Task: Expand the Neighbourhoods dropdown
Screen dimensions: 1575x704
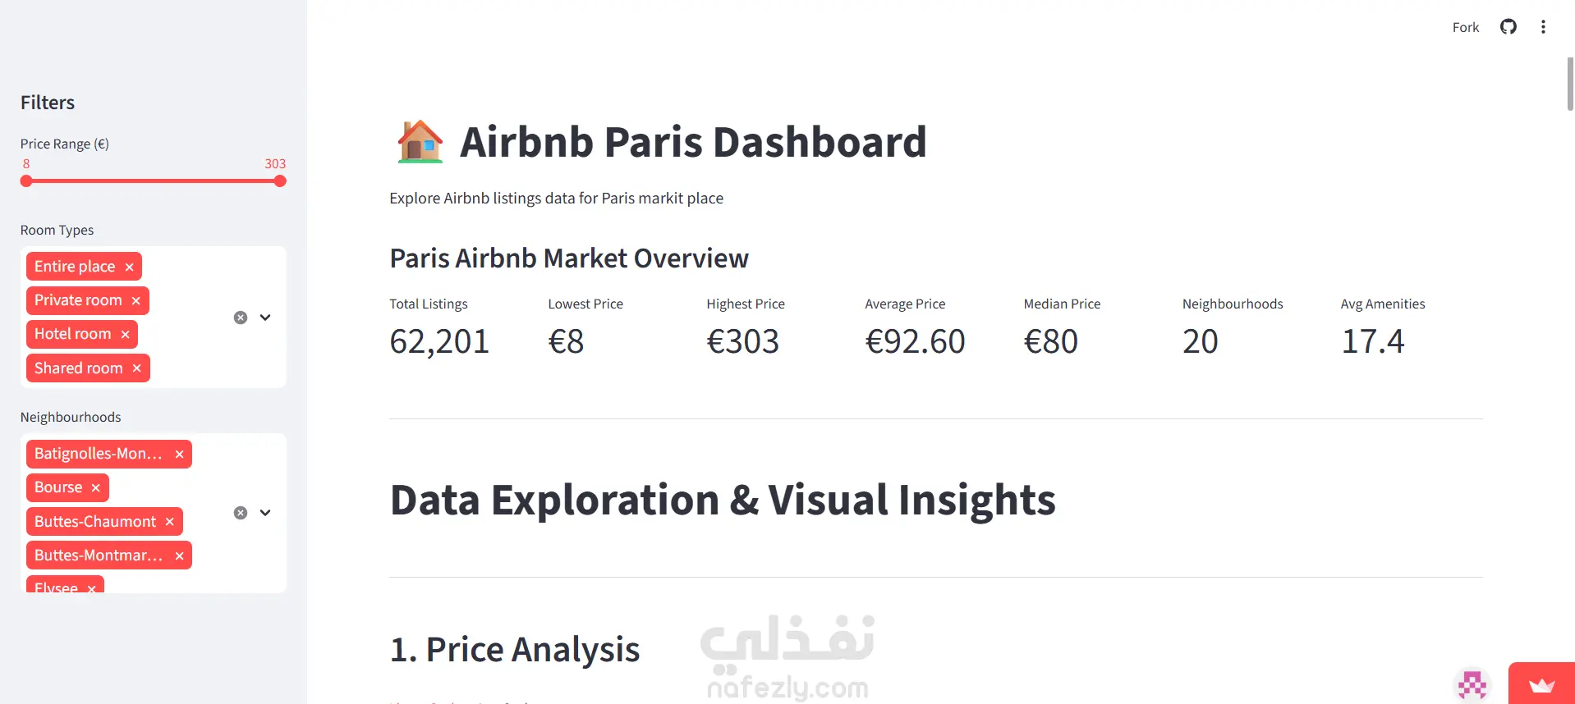Action: tap(265, 513)
